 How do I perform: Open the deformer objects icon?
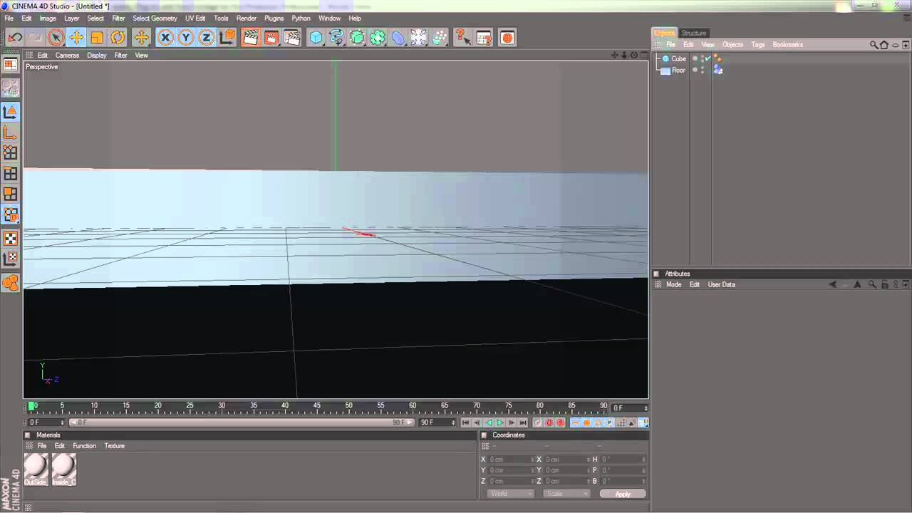(398, 38)
